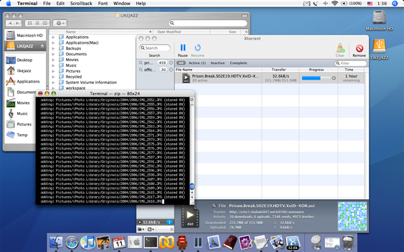Switch Finder to icon view

(30, 23)
